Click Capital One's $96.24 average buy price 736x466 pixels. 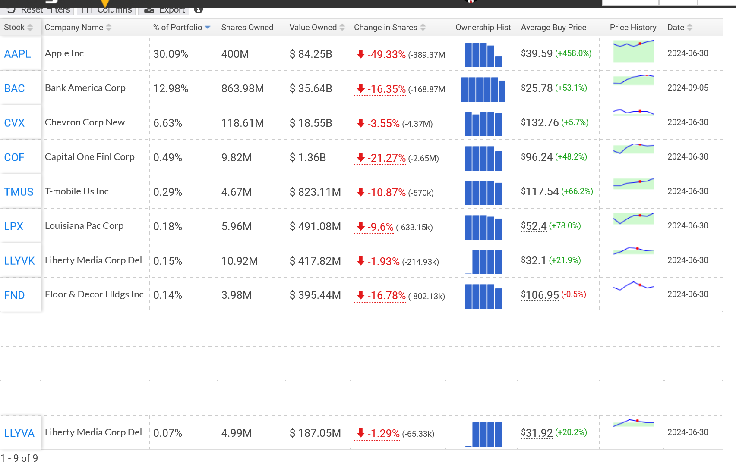[537, 157]
